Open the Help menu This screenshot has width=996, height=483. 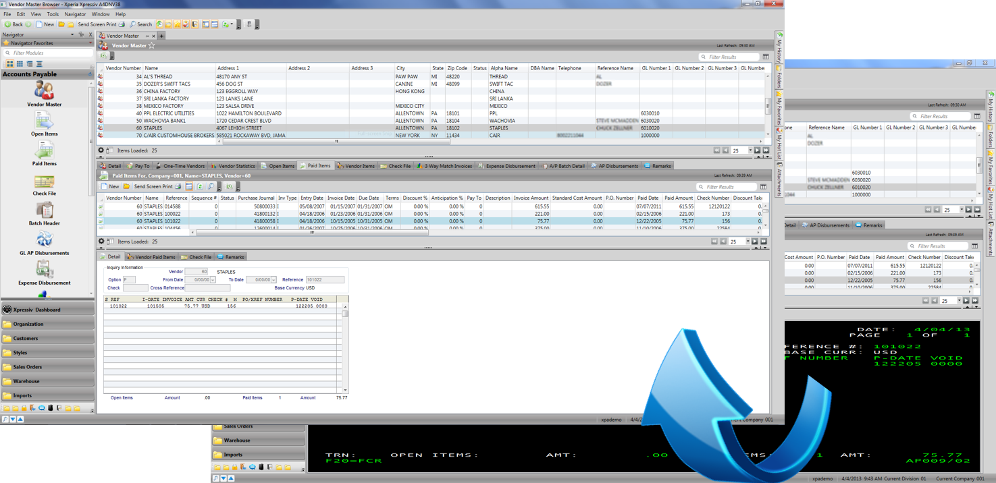click(120, 14)
